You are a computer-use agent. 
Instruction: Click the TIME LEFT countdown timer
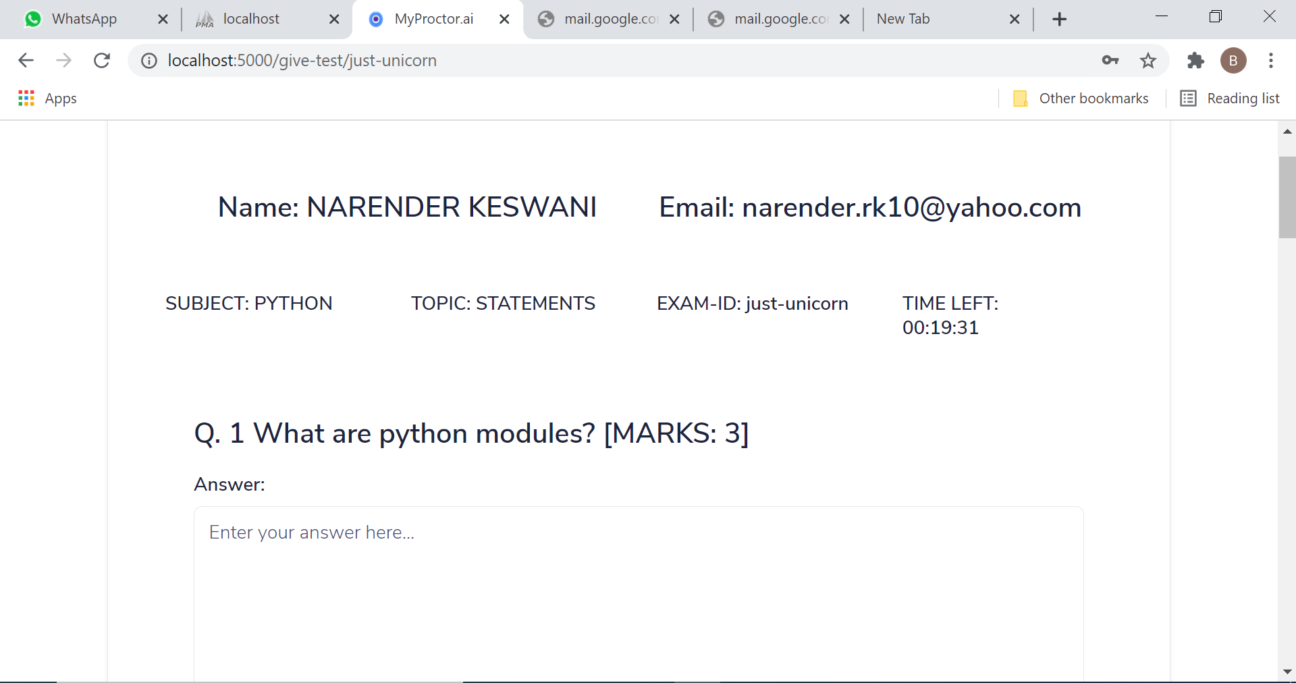pos(950,315)
